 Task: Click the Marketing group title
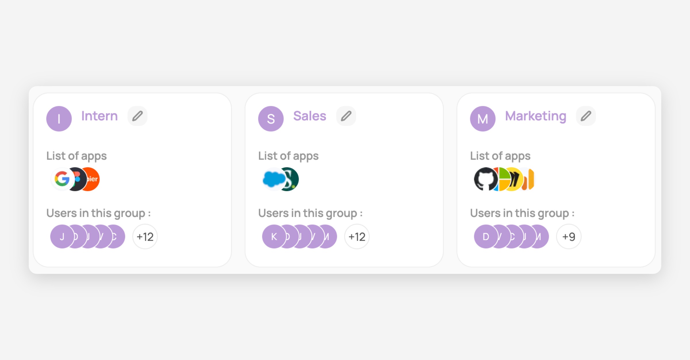(536, 116)
